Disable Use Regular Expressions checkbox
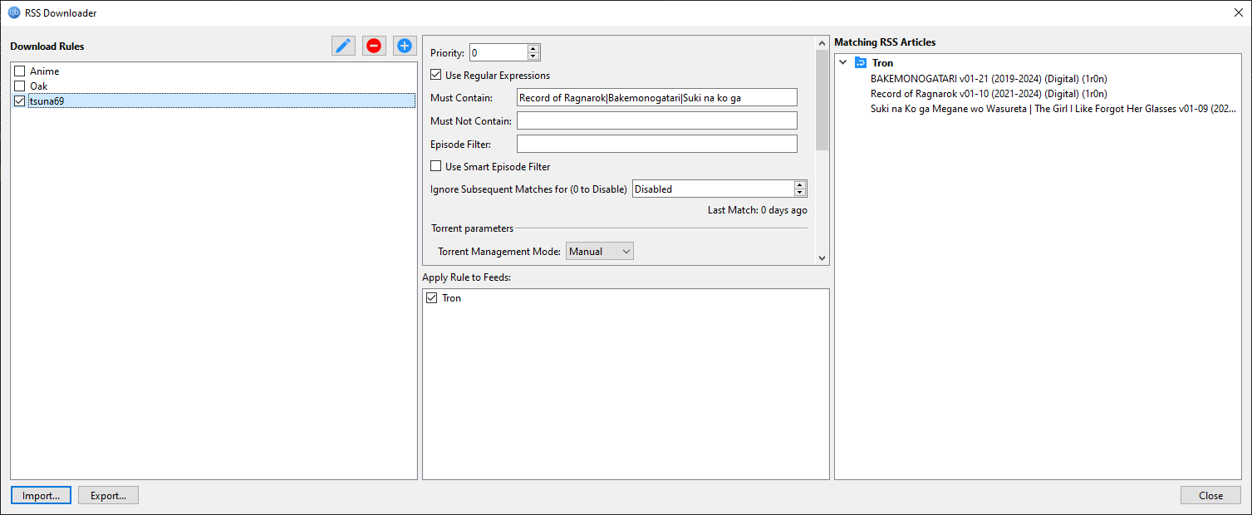The image size is (1252, 515). click(x=436, y=76)
